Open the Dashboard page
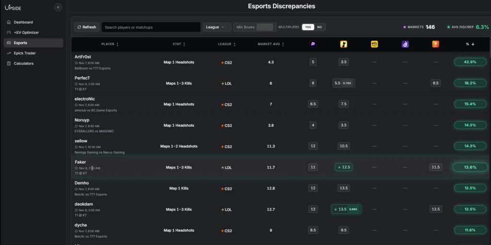491x245 pixels. point(33,22)
